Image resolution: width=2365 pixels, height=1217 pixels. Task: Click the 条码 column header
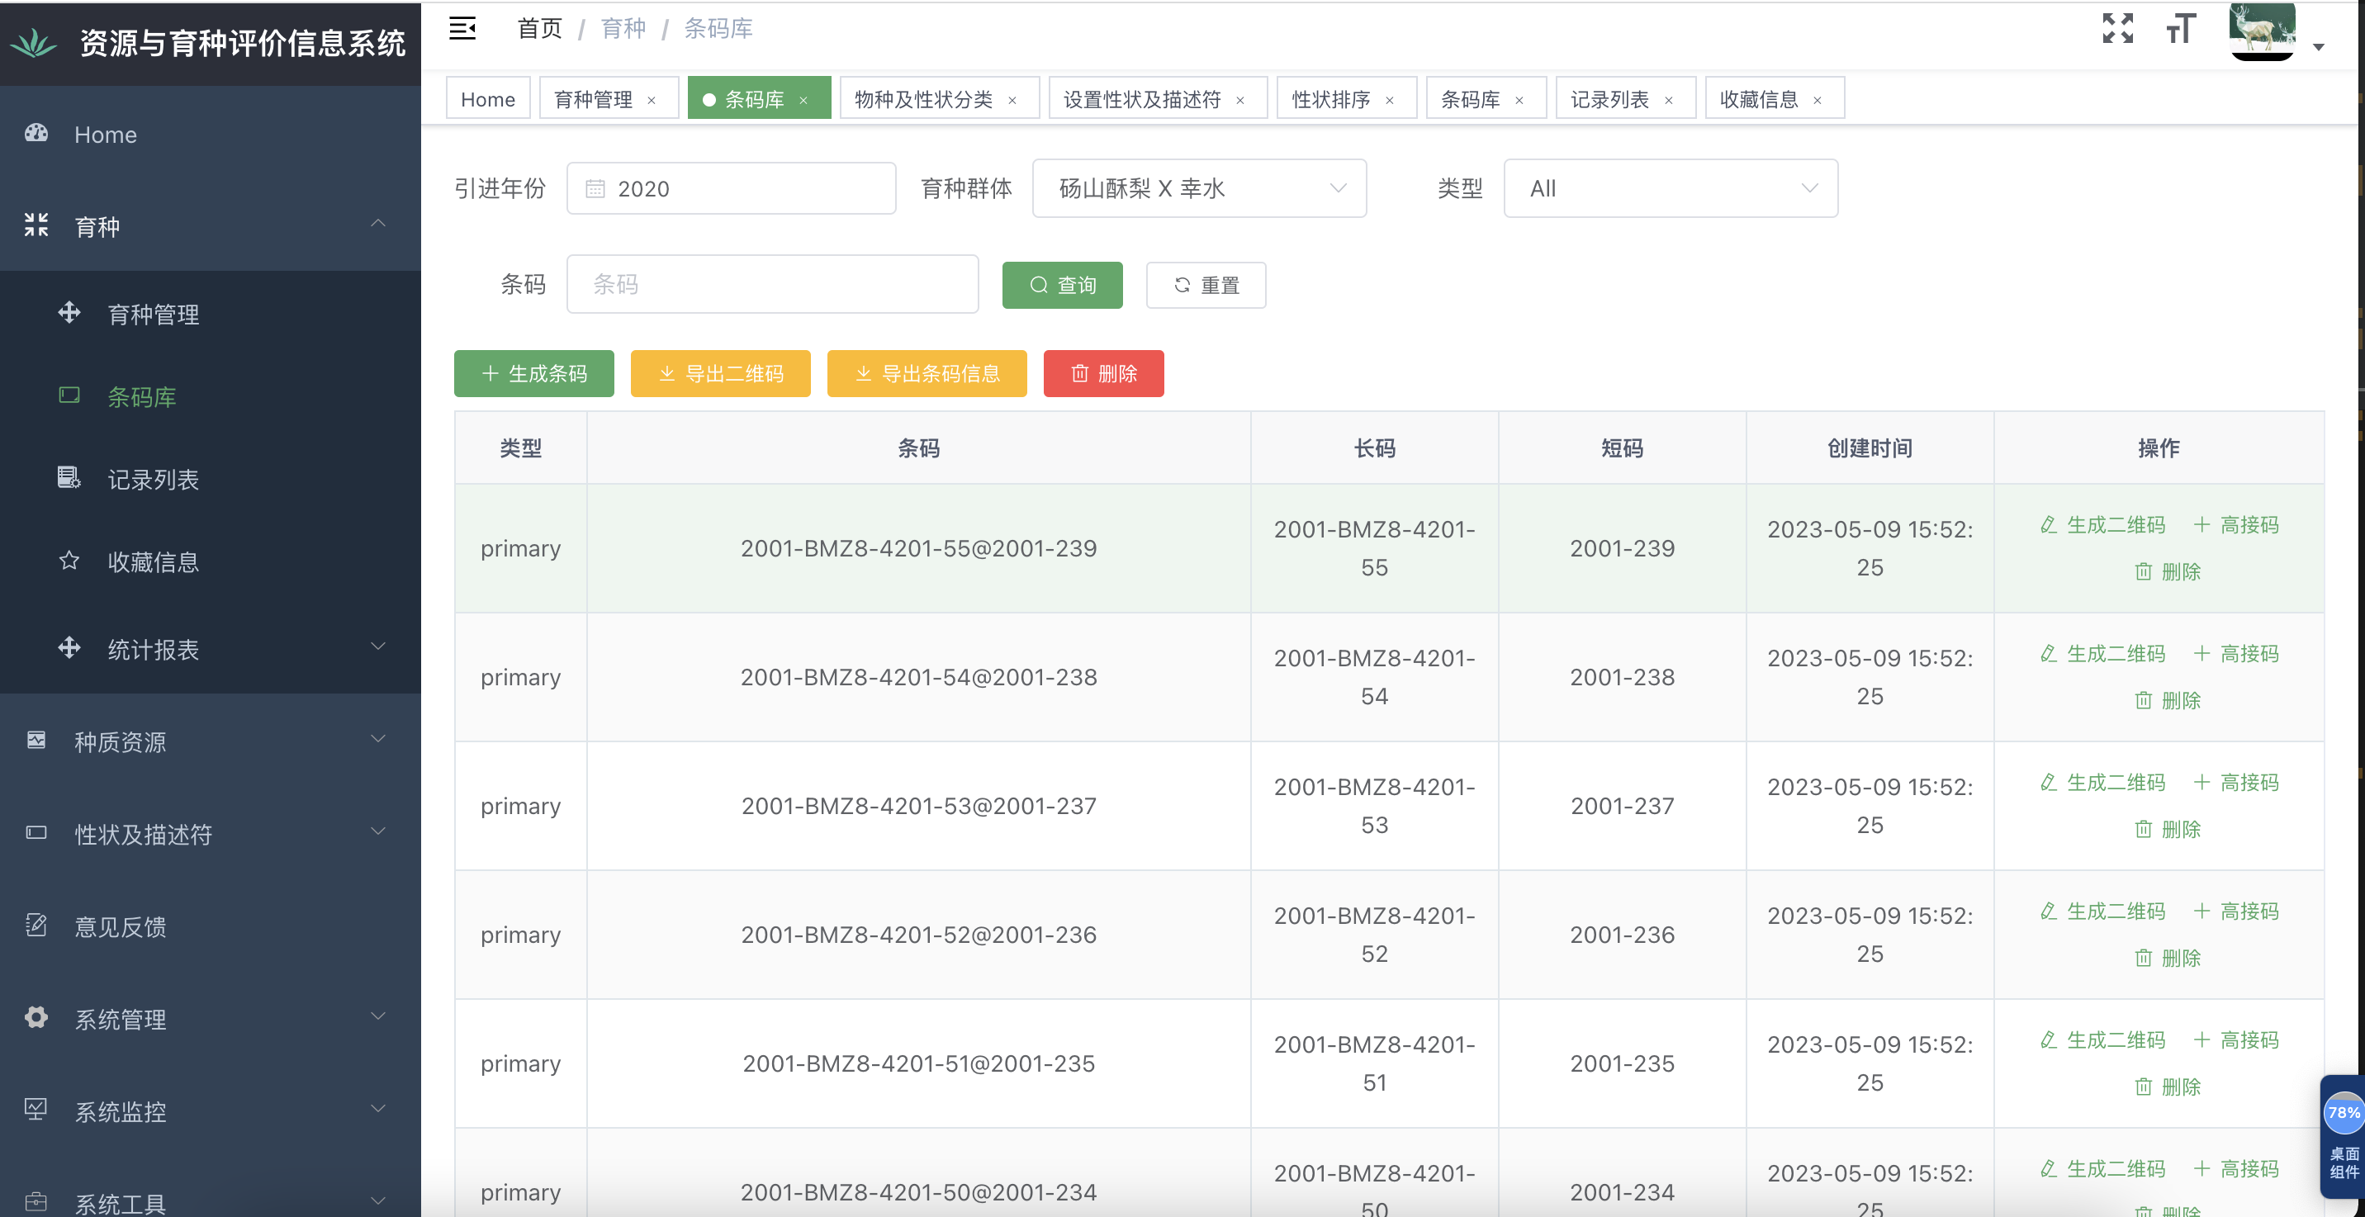point(918,447)
